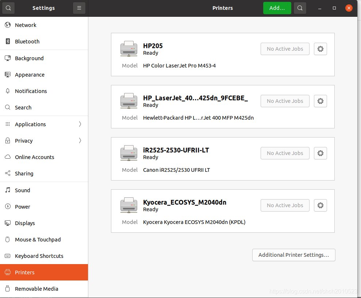Click No Active Jobs for Kyocera_ECOSYS_M2040dn

pyautogui.click(x=285, y=205)
